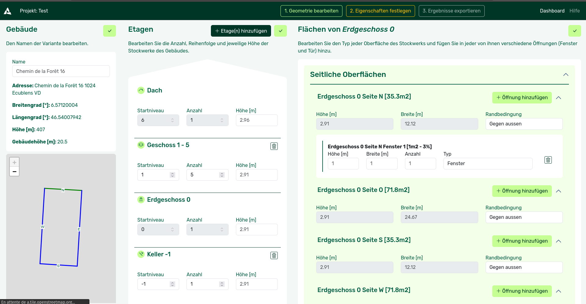Screen dimensions: 586x304
Task: Open the Hilfe link
Action: click(x=574, y=11)
